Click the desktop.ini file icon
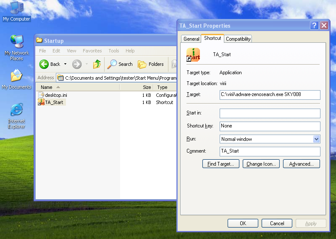Viewport: 336px width, 239px height. tap(41, 95)
